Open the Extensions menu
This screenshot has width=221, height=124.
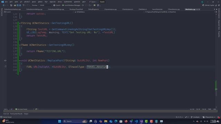click(68, 2)
